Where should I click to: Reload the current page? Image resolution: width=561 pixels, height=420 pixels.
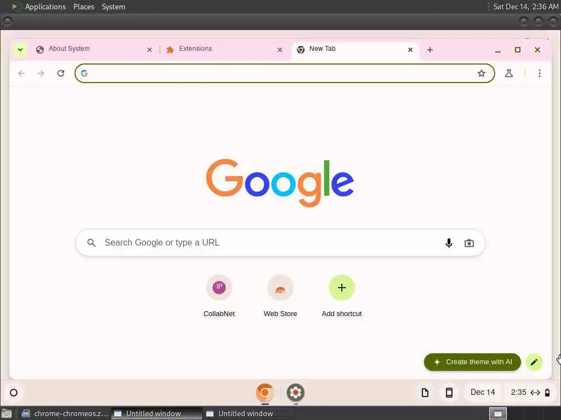coord(61,73)
